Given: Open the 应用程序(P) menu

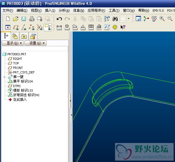Looking at the screenshot, I should 96,10.
